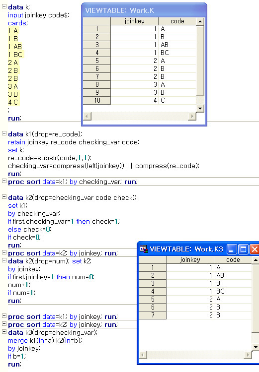This screenshot has height=372, width=259.
Task: Click code cell 'AB' in Work.K row 3
Action: tap(177, 45)
